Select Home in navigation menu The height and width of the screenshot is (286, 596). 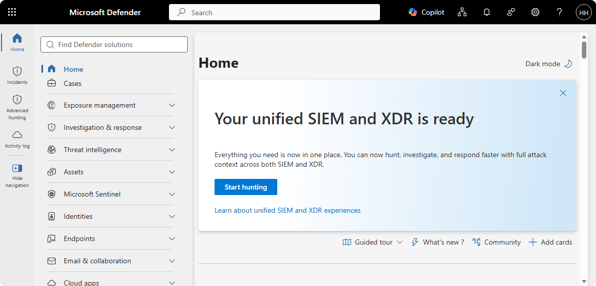click(73, 69)
